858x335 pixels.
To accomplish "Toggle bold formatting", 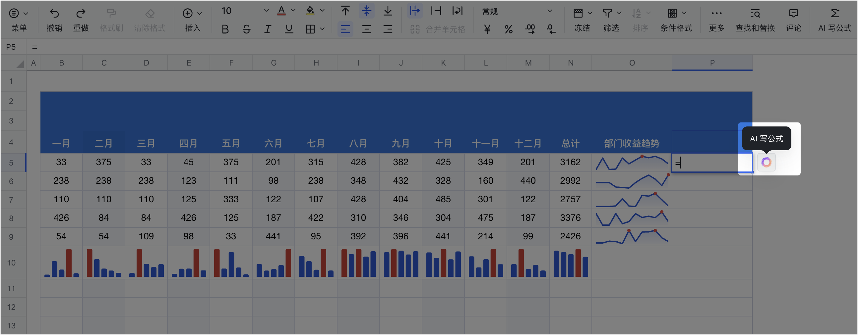I will (225, 29).
